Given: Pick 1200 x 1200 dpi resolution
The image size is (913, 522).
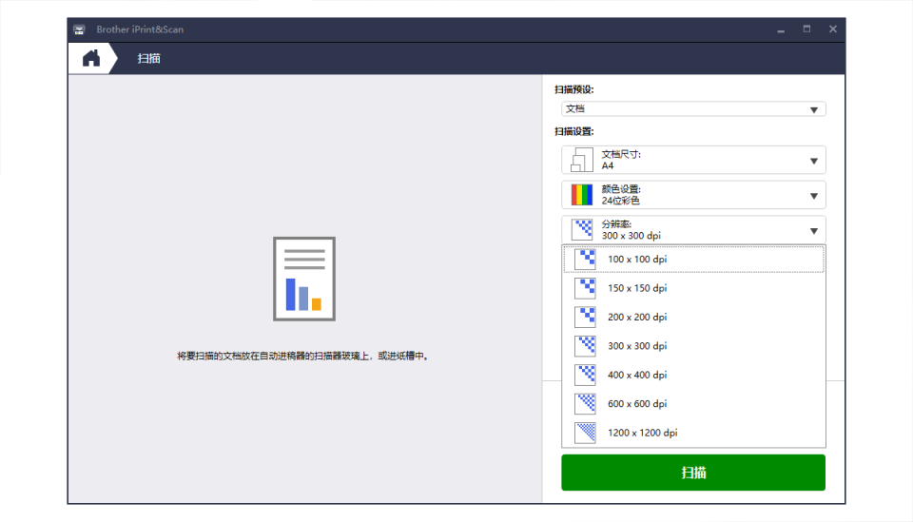Looking at the screenshot, I should 693,433.
